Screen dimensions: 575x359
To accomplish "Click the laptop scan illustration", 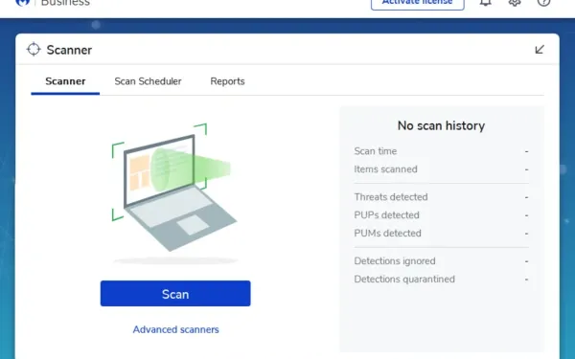I will (174, 193).
